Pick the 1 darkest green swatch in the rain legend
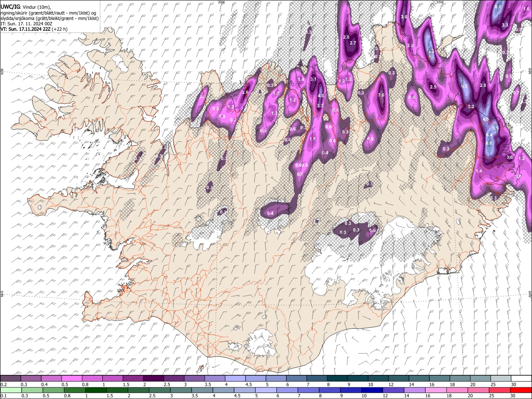Image resolution: width=532 pixels, height=399 pixels. tap(96, 390)
